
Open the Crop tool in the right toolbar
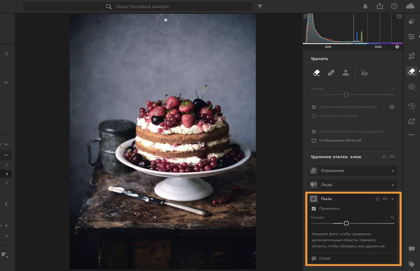click(x=412, y=56)
